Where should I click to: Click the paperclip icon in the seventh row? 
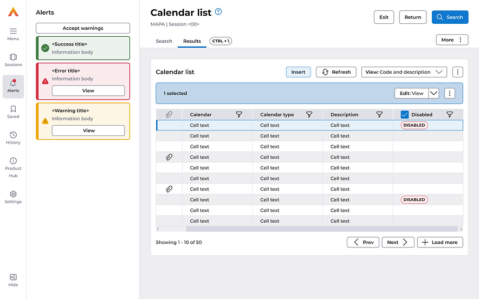pyautogui.click(x=169, y=189)
